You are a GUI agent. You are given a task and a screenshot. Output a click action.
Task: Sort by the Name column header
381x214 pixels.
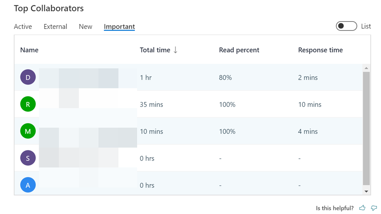pos(29,50)
